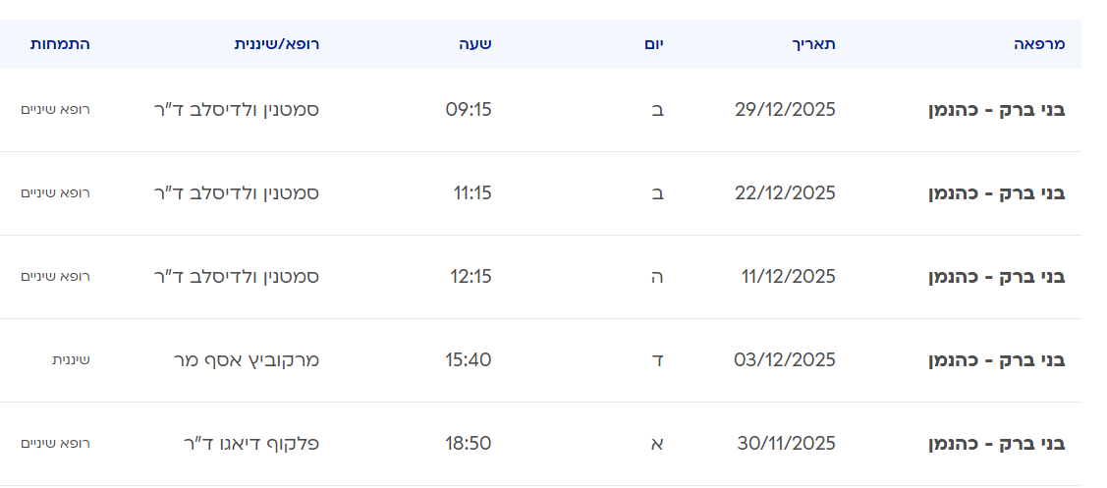The image size is (1107, 488).
Task: Click the תאריך column header
Action: pyautogui.click(x=813, y=44)
